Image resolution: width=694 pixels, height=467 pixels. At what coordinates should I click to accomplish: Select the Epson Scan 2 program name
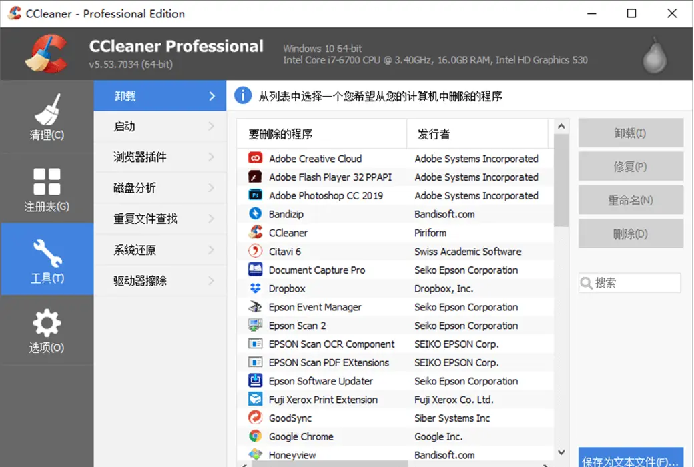coord(297,326)
